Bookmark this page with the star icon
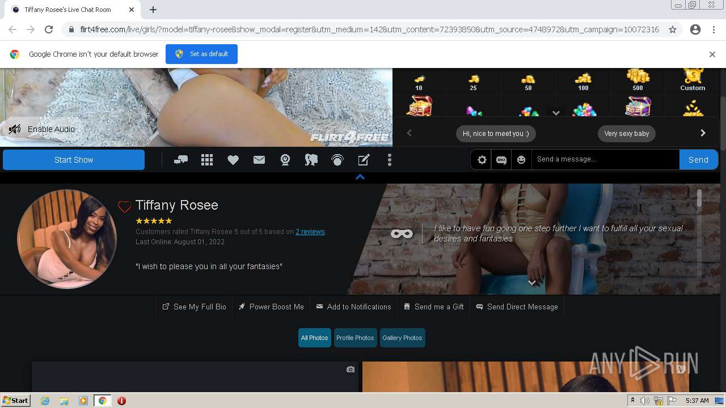726x408 pixels. pyautogui.click(x=673, y=29)
